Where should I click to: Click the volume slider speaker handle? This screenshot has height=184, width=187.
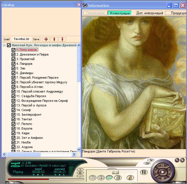pyautogui.click(x=115, y=172)
